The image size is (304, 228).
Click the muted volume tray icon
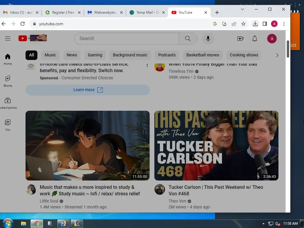278,224
